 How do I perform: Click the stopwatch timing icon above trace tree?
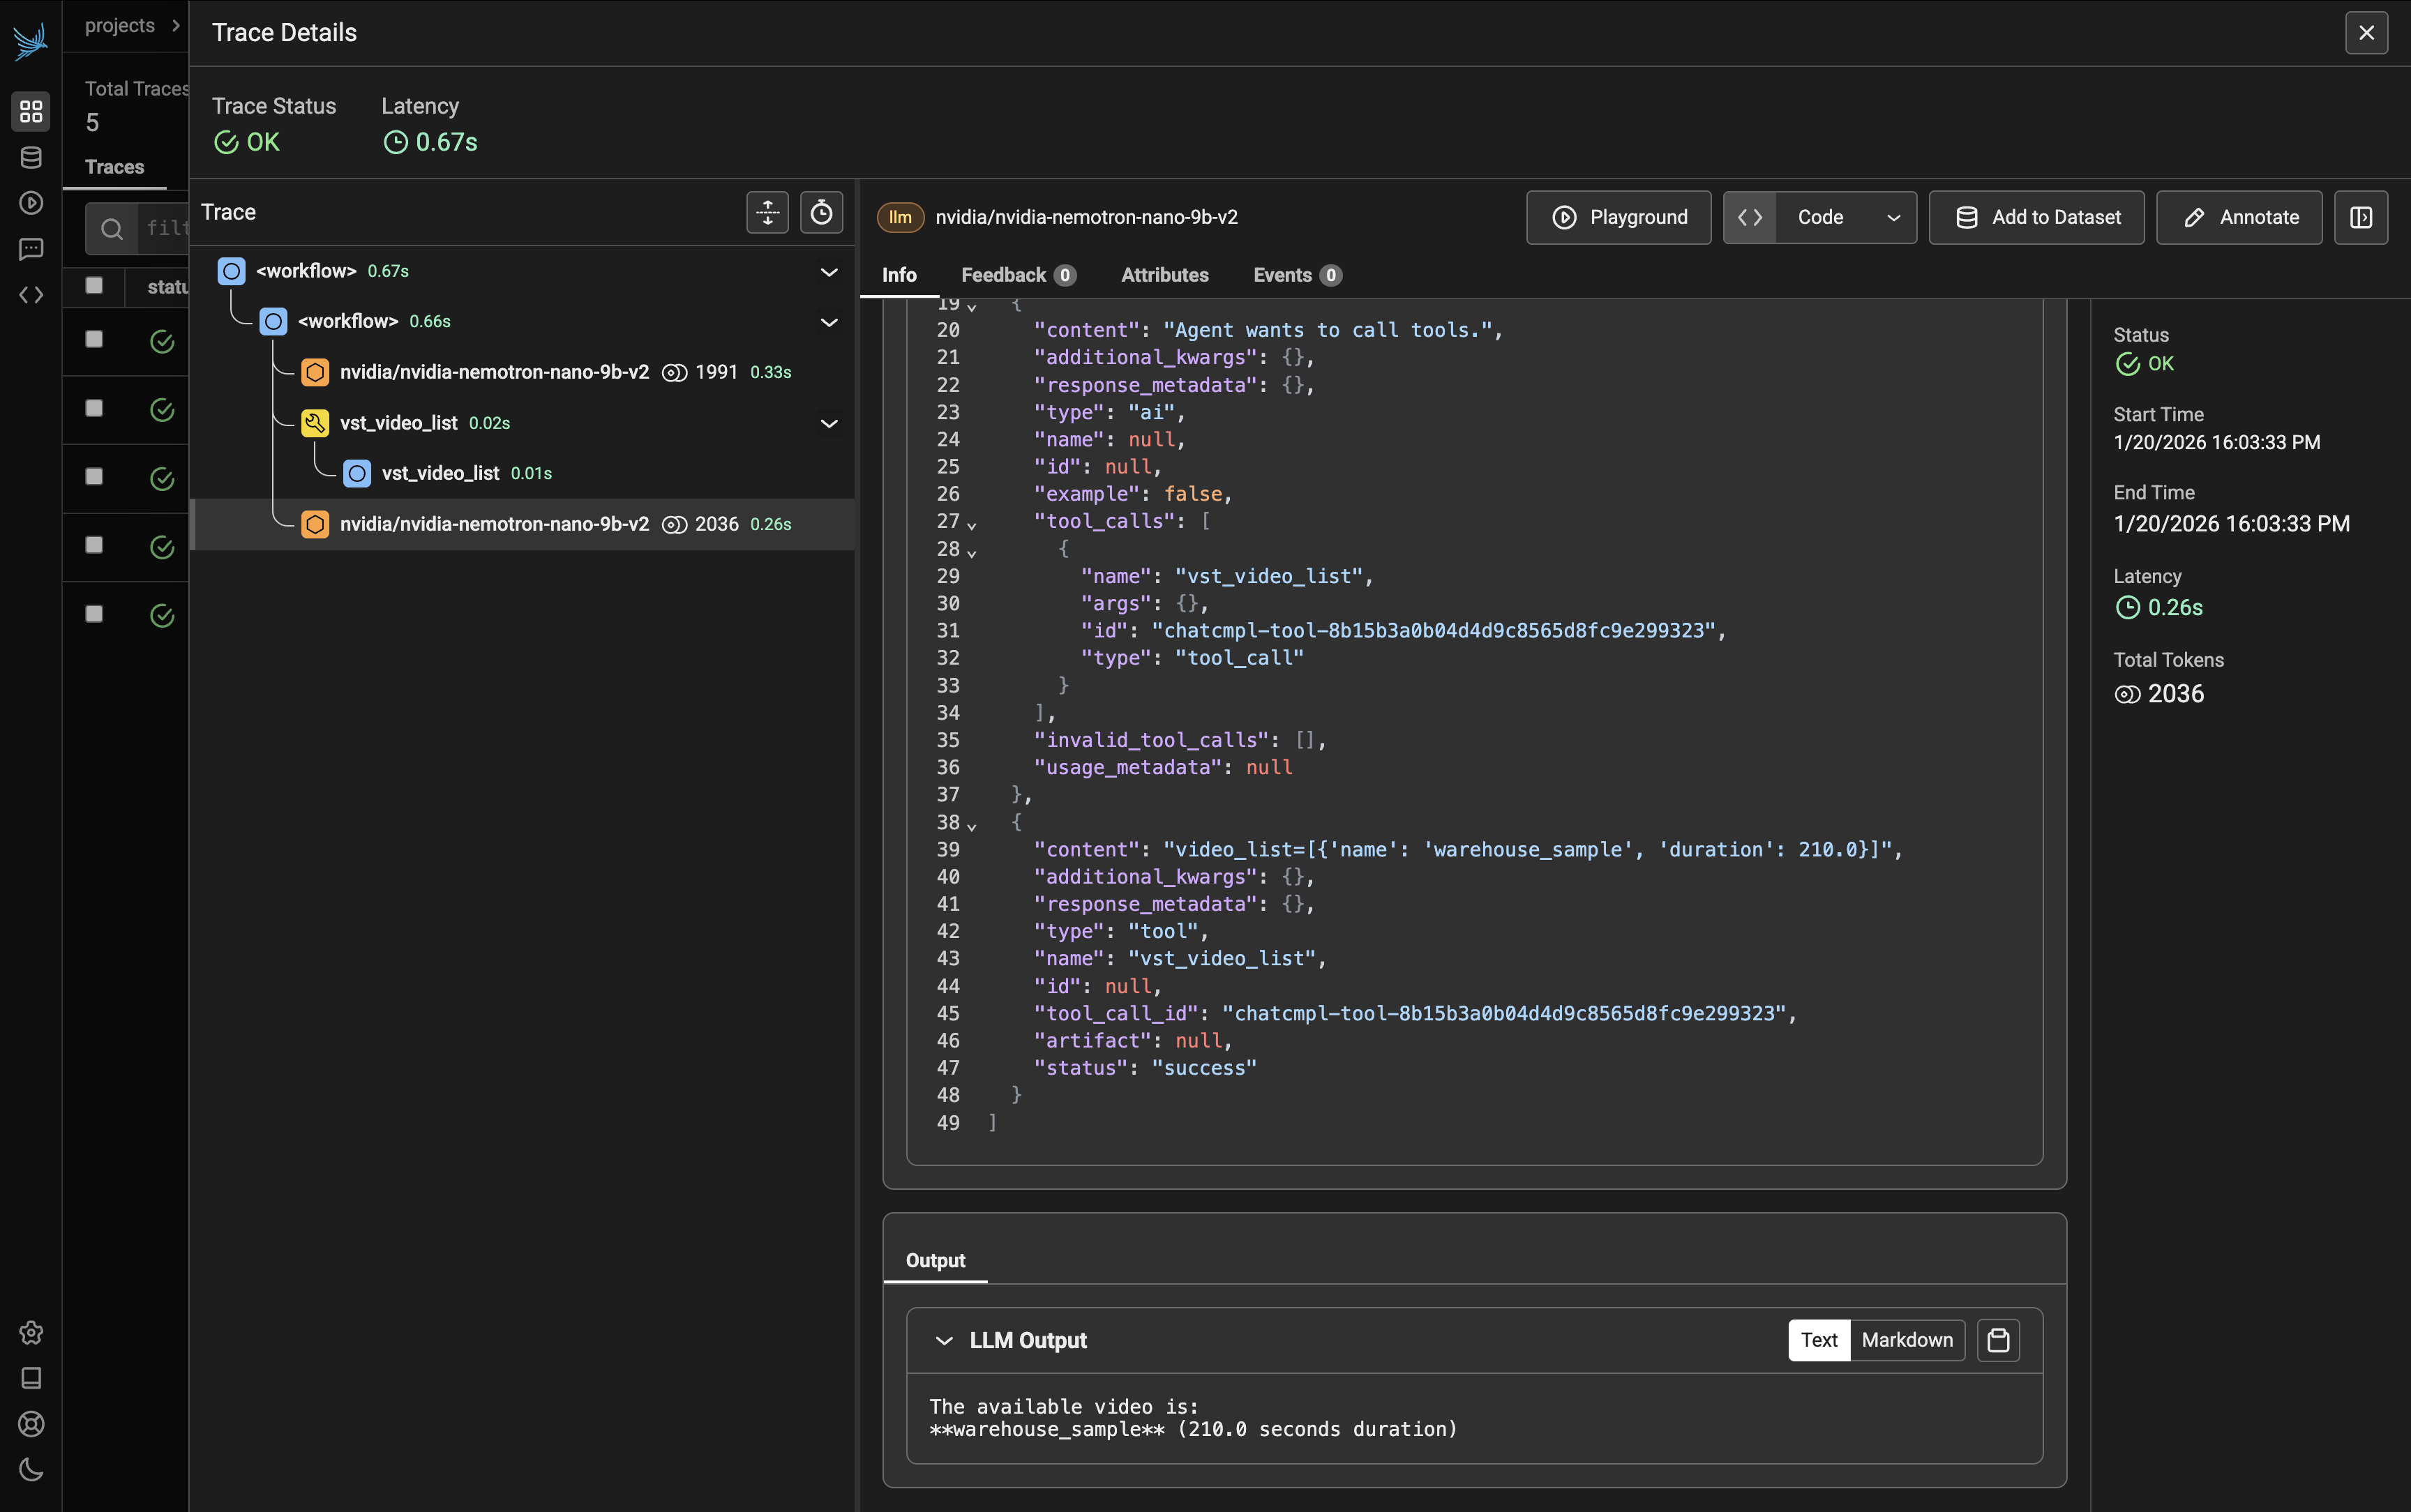tap(821, 212)
